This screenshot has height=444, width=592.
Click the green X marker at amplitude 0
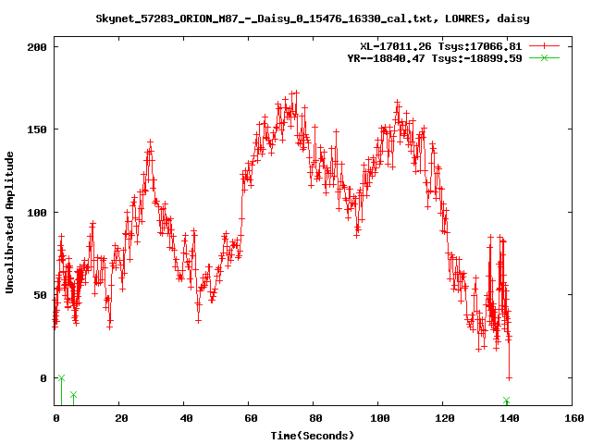tap(62, 377)
